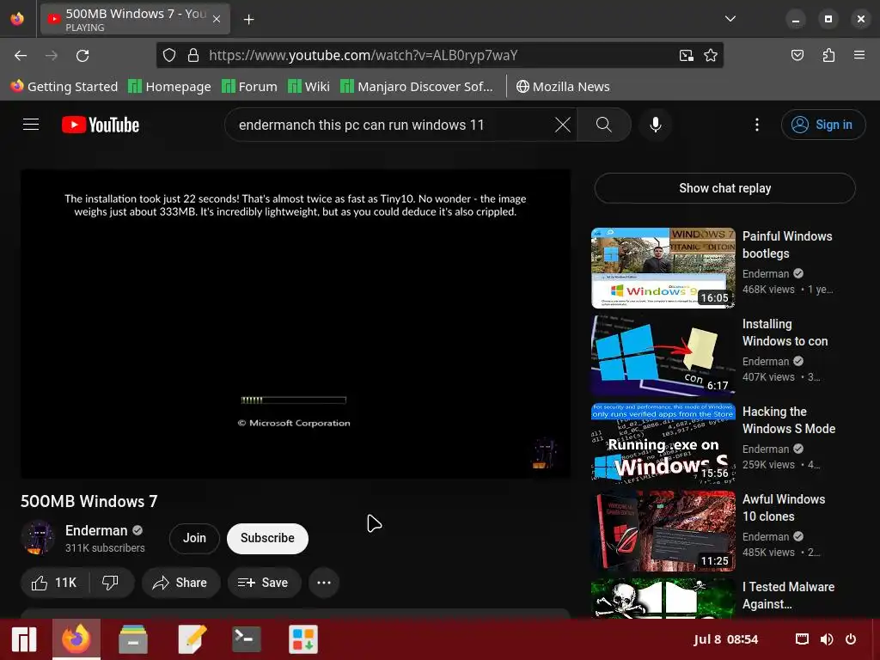This screenshot has width=880, height=660.
Task: Reload the page
Action: [x=82, y=55]
